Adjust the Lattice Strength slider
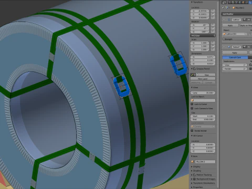252x189 pixels. [237, 39]
